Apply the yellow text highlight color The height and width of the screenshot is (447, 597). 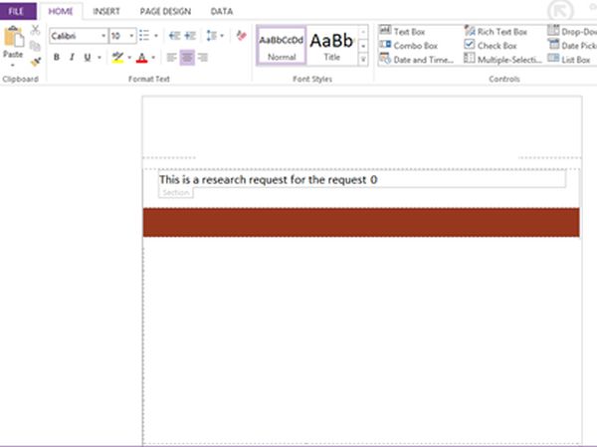point(117,58)
